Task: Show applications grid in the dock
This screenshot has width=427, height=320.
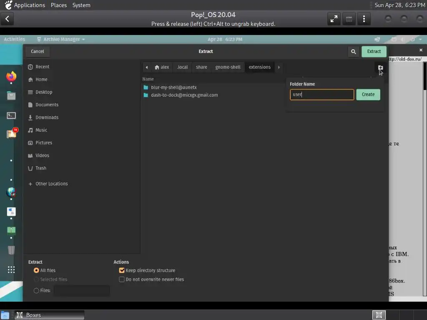Action: 11,270
